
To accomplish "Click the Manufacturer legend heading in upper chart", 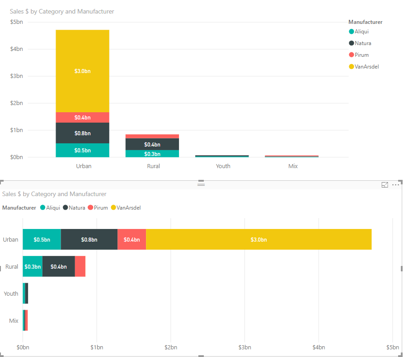I will pos(365,22).
